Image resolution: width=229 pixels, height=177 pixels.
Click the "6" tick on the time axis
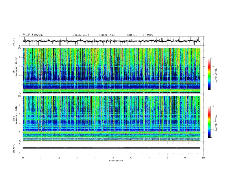[x=131, y=158]
